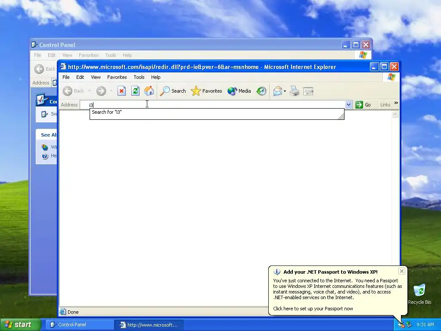This screenshot has width=441, height=331.
Task: Open the Media pane button
Action: 239,91
